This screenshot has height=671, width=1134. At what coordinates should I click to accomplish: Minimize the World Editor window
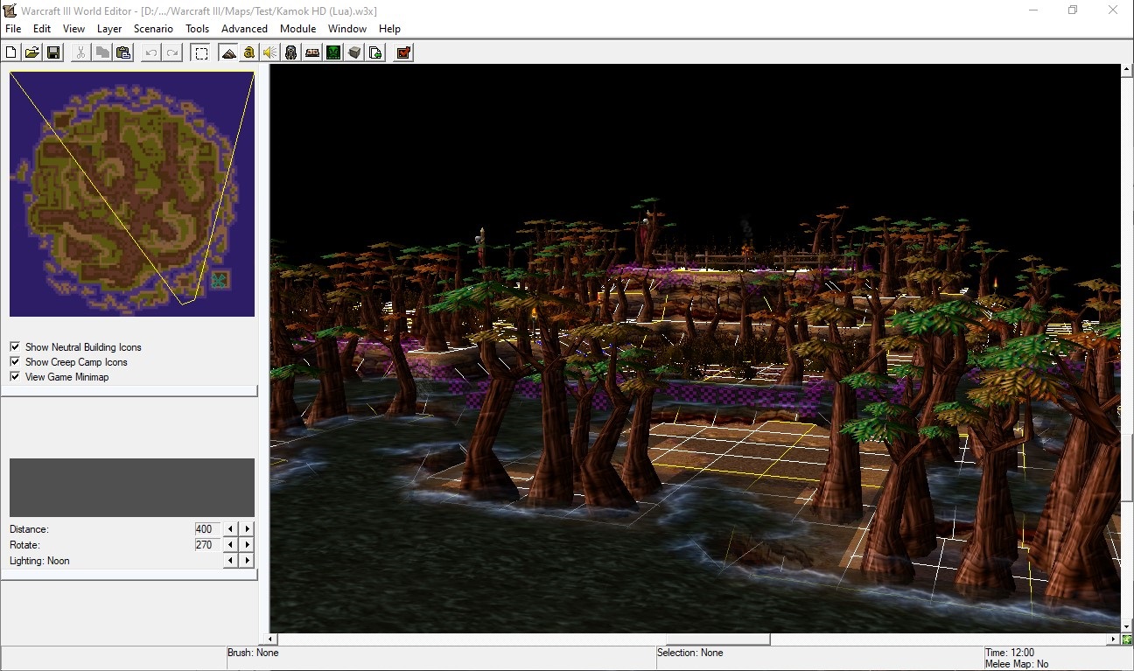[x=1032, y=10]
